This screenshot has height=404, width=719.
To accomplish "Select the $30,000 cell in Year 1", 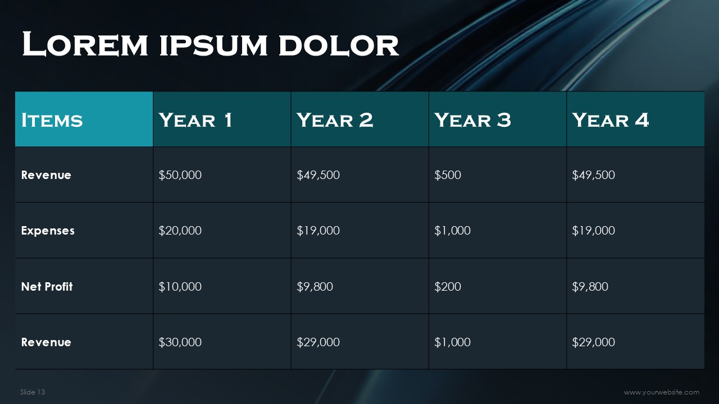I will (x=180, y=342).
